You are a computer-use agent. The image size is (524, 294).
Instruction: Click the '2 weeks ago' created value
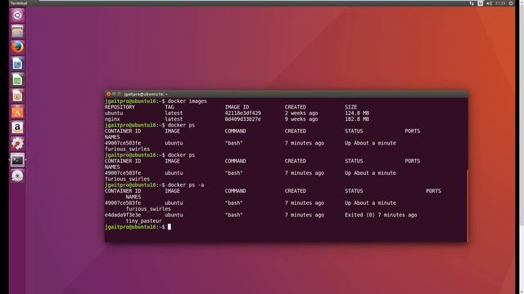click(301, 113)
